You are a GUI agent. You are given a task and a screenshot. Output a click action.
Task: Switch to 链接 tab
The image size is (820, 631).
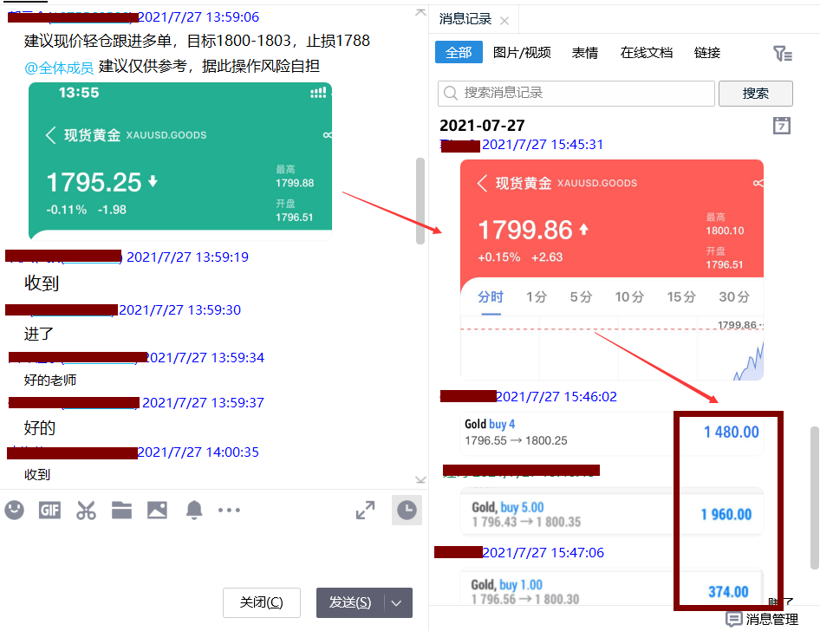tap(707, 53)
